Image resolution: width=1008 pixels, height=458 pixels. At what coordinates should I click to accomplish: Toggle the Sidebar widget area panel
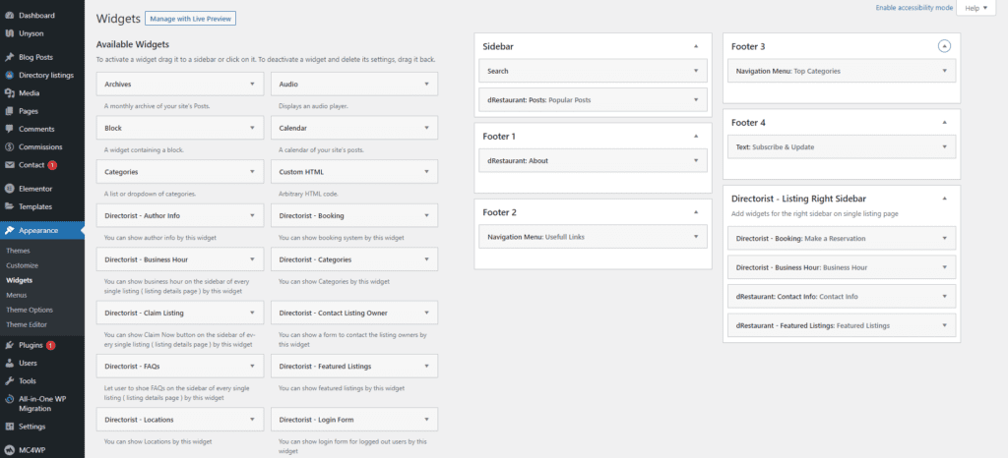[696, 46]
